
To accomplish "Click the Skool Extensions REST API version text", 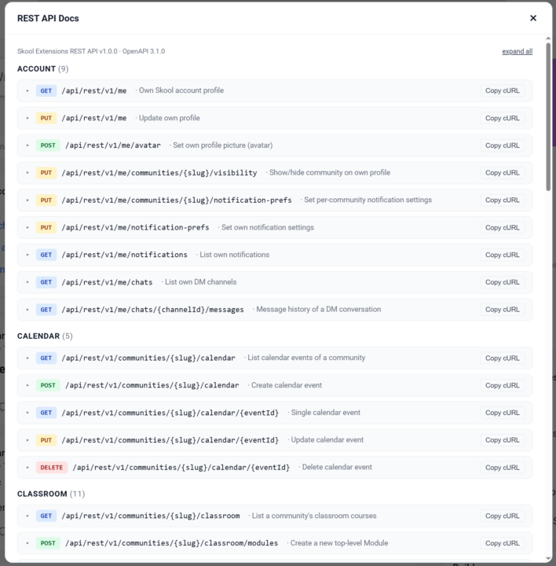I will point(91,51).
